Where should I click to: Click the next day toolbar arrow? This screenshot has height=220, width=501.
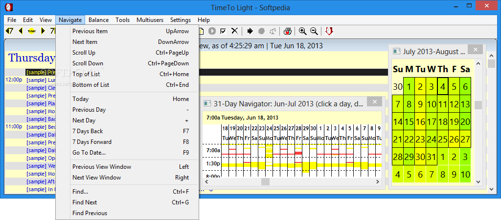43,31
